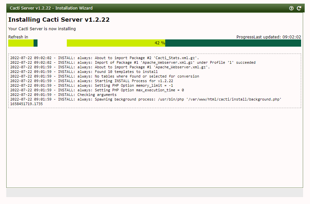The height and width of the screenshot is (204, 310).
Task: Click the Installing Cacti Server v1.2.22 heading
Action: 59,19
